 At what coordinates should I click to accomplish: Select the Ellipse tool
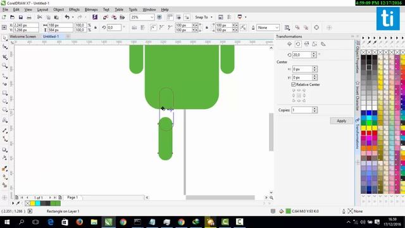pos(4,101)
